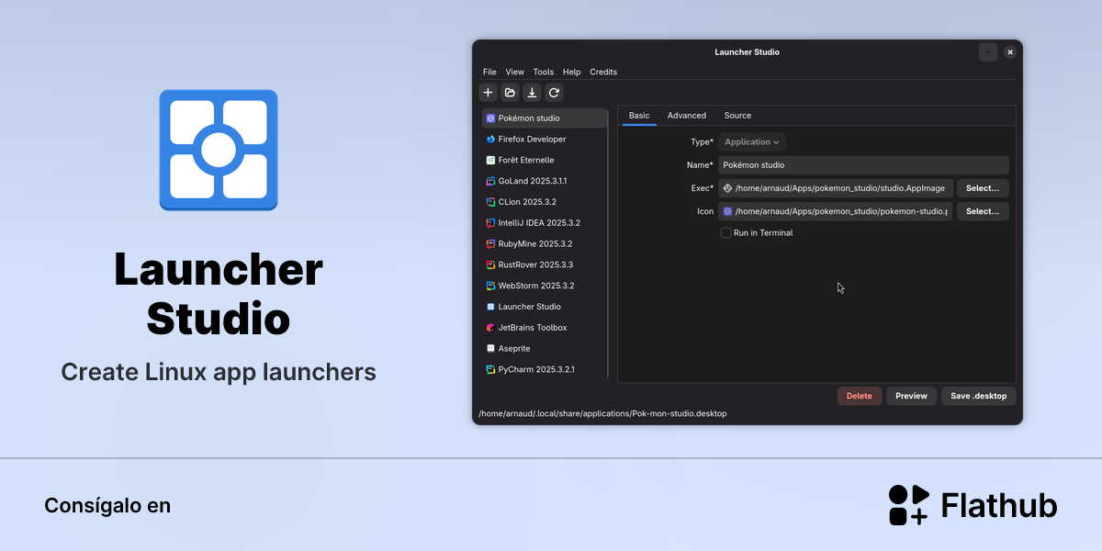Select 'JetBrains Toolbox' row

545,328
